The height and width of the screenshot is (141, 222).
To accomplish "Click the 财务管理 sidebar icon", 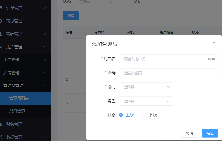I will 1,124.
